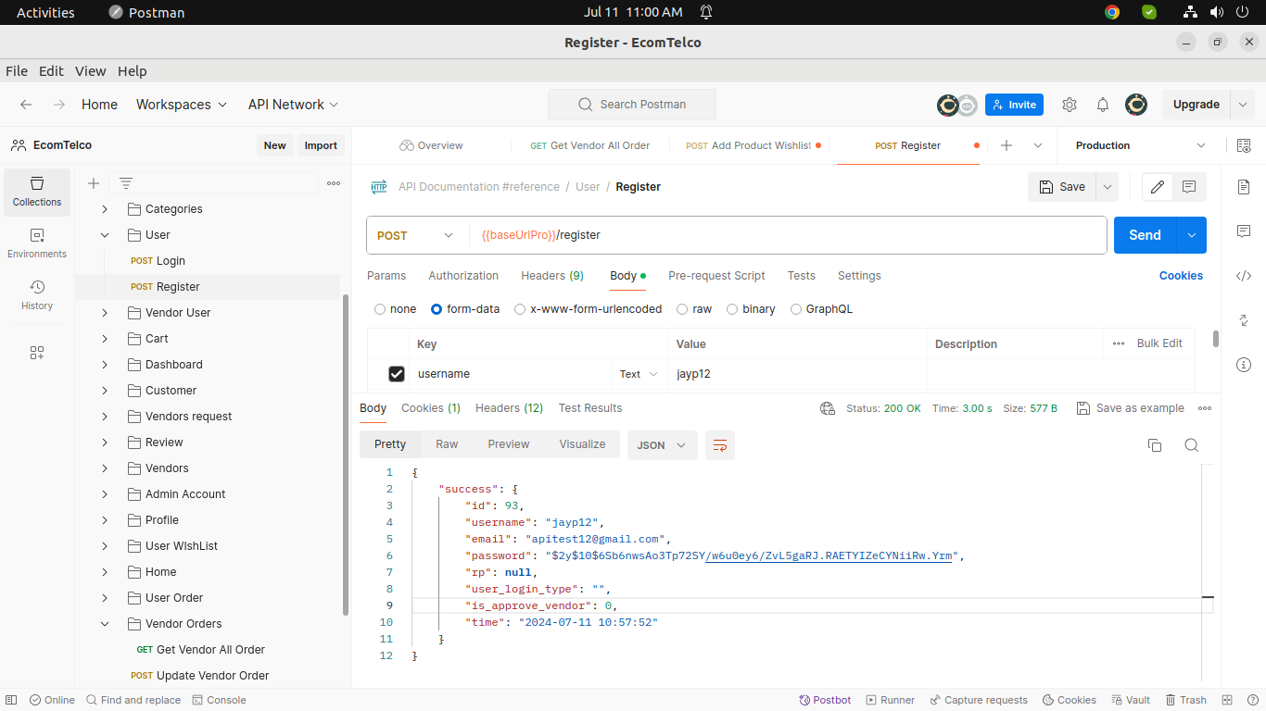
Task: Expand the Categories folder
Action: (105, 209)
